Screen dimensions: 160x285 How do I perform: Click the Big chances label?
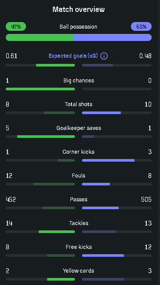click(79, 81)
